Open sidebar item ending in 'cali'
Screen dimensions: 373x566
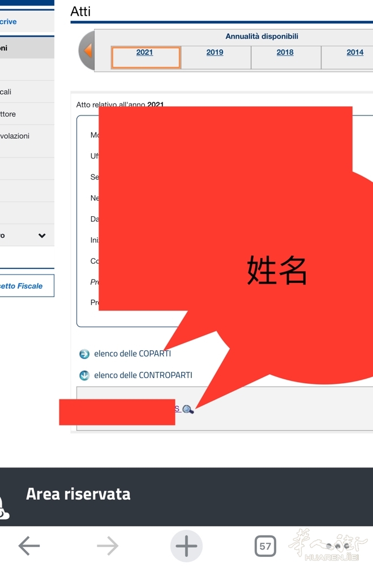tap(27, 92)
